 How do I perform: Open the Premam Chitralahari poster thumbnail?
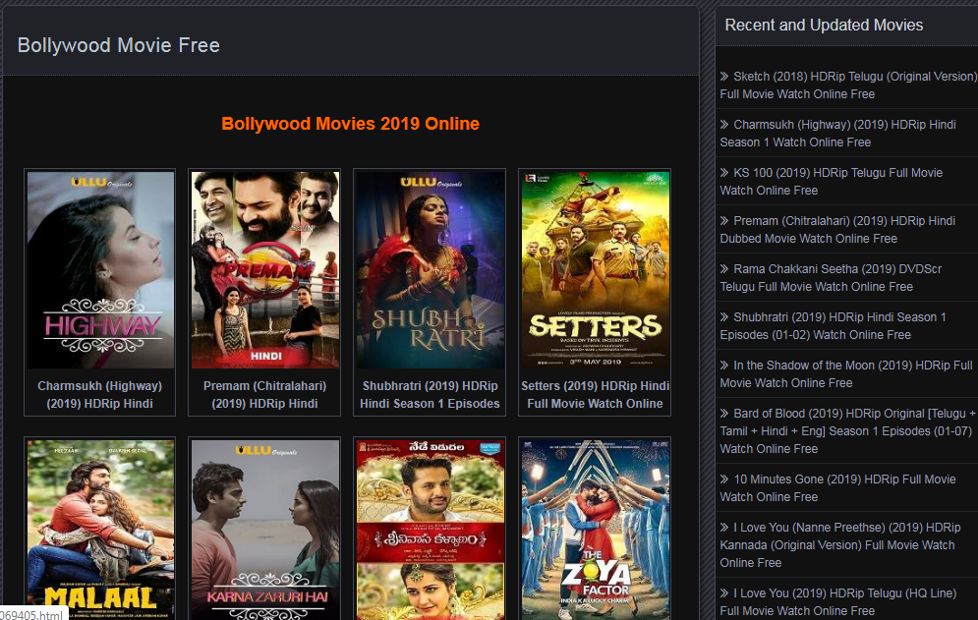pos(265,269)
